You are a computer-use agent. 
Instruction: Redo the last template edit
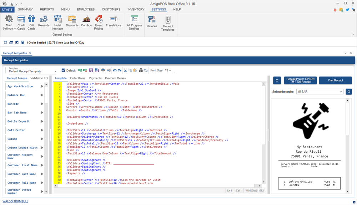(x=119, y=70)
